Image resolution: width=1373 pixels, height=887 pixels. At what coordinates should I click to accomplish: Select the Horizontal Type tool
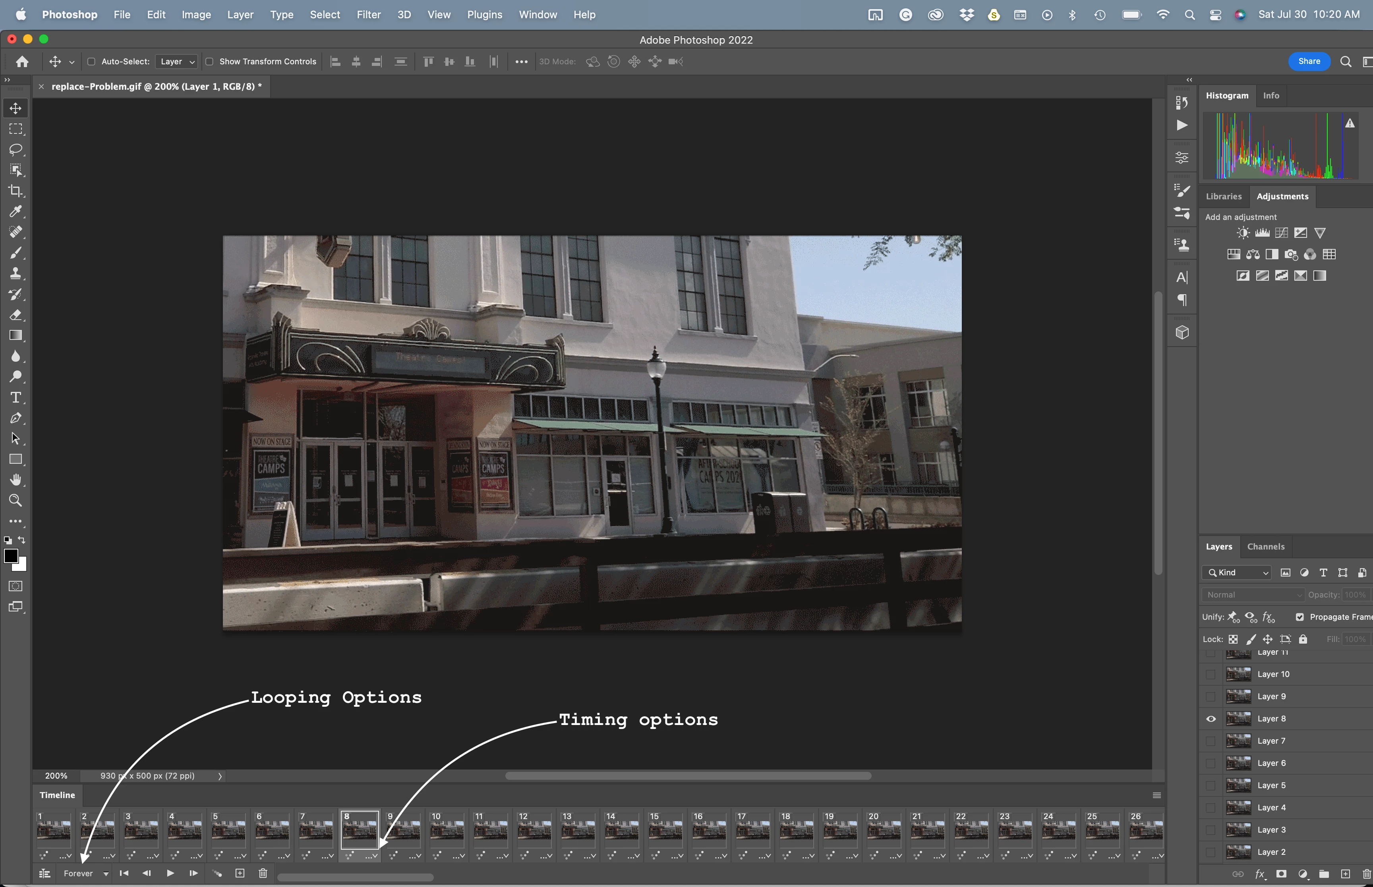pyautogui.click(x=15, y=397)
